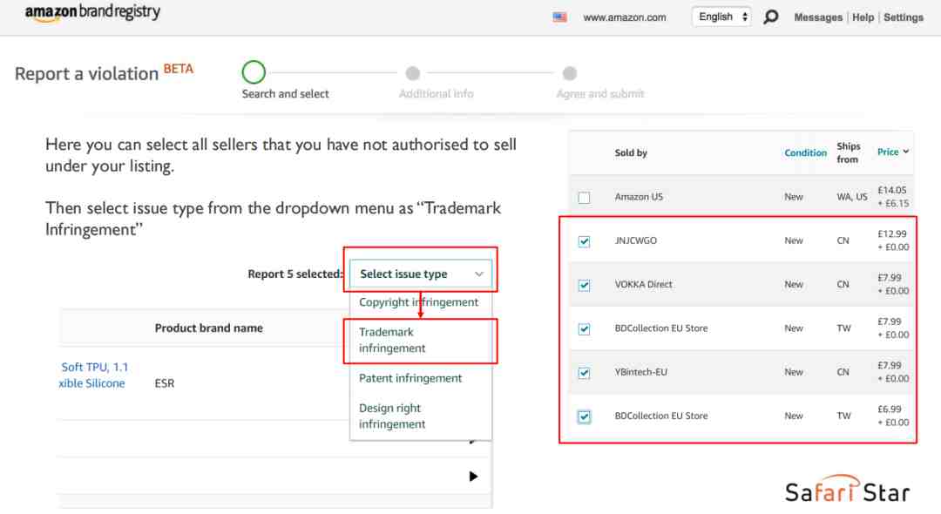Click the www.amazon.com marketplace text

point(625,17)
